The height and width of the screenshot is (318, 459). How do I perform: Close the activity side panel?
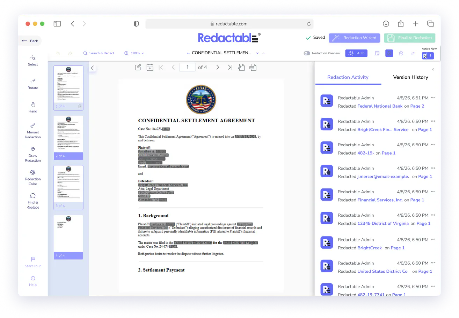tap(433, 69)
